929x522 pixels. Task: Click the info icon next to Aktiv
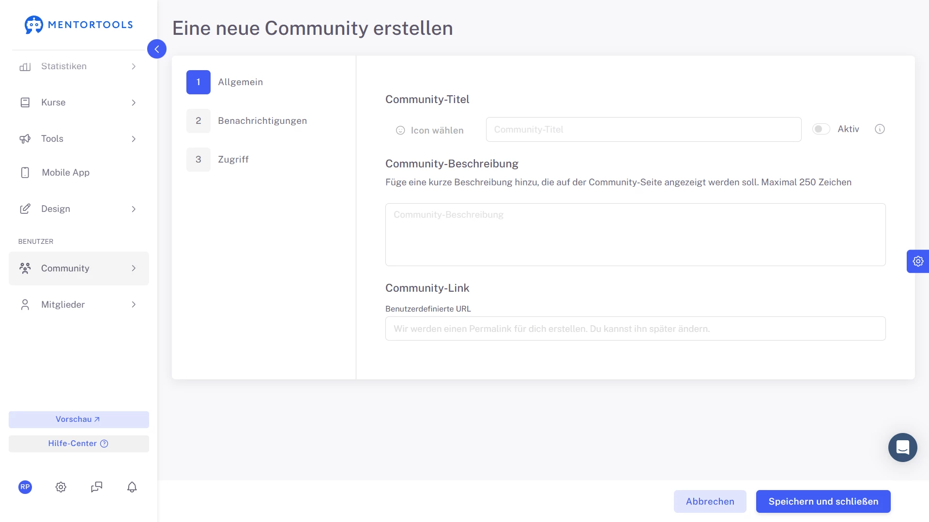coord(880,129)
